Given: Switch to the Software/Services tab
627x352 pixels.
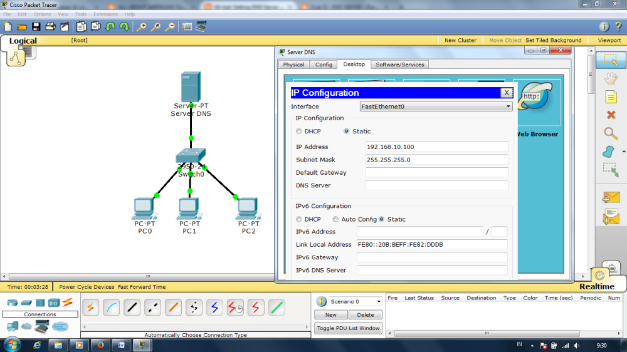Looking at the screenshot, I should tap(400, 65).
